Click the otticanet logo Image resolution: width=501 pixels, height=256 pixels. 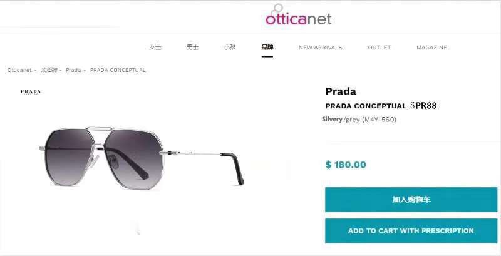pos(298,15)
